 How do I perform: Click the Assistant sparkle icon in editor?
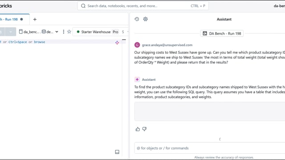[x=117, y=43]
